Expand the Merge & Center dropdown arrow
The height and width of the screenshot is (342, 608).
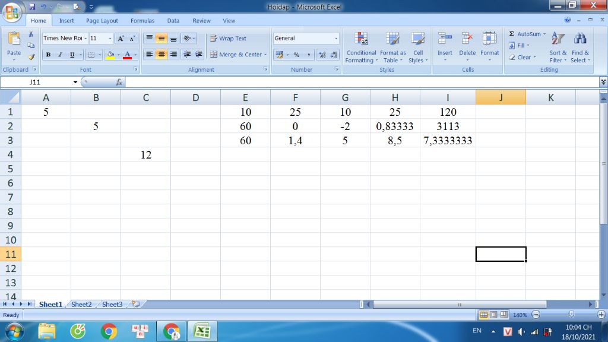tap(265, 55)
